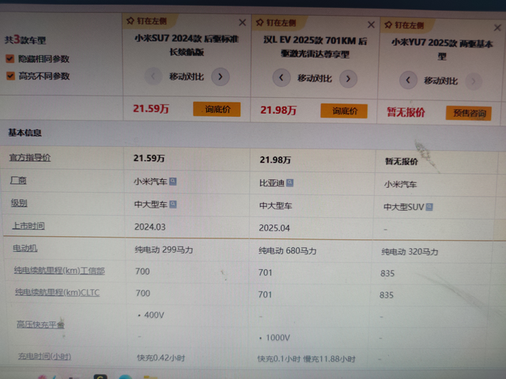The height and width of the screenshot is (379, 506).
Task: Move 汉L EV column left with arrow
Action: click(x=281, y=77)
